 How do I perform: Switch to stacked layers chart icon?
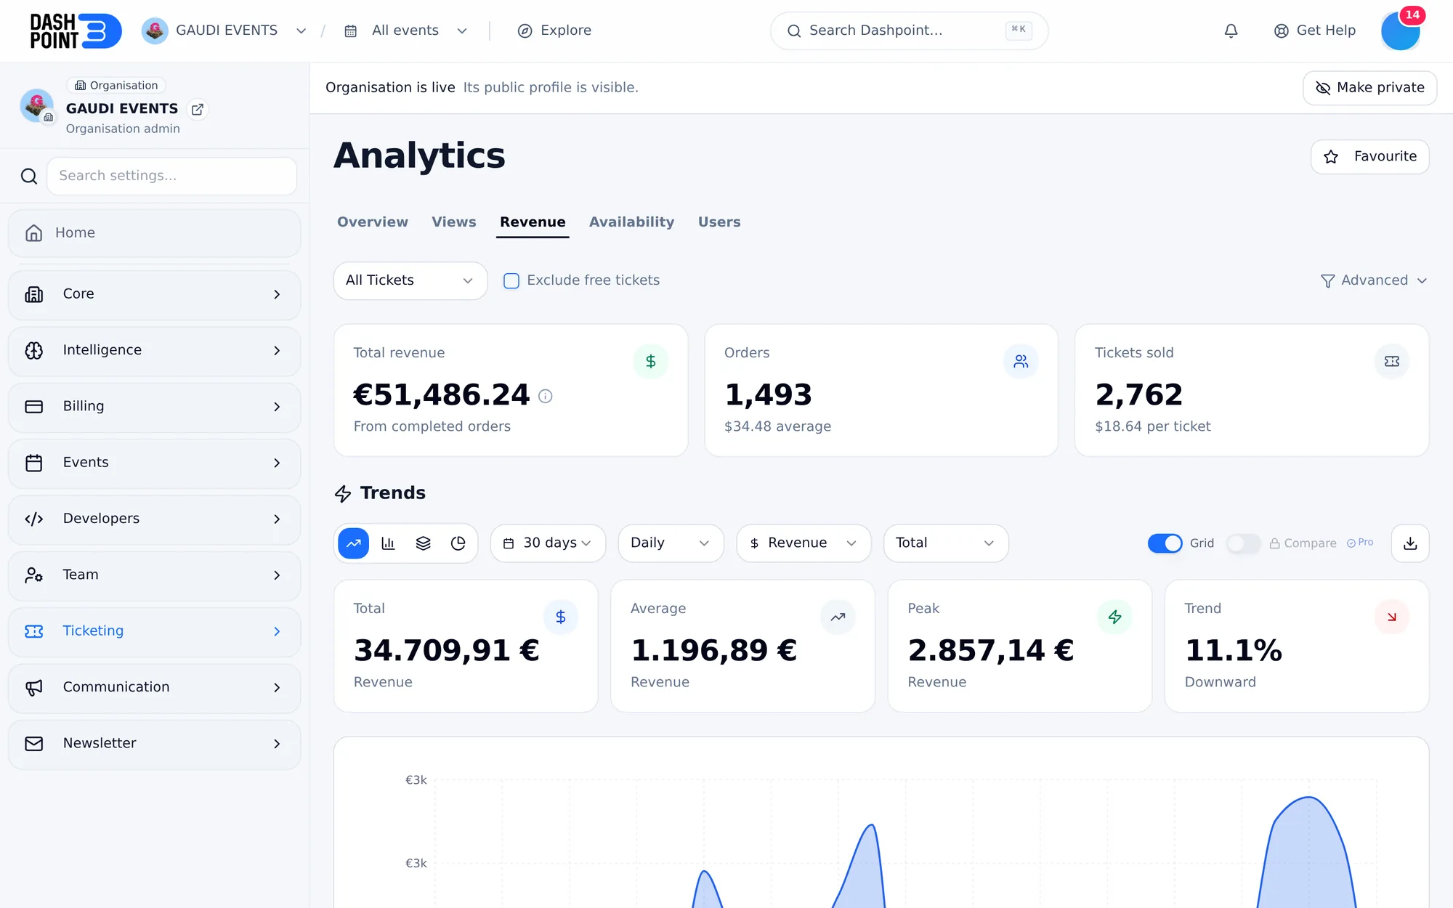click(x=424, y=543)
